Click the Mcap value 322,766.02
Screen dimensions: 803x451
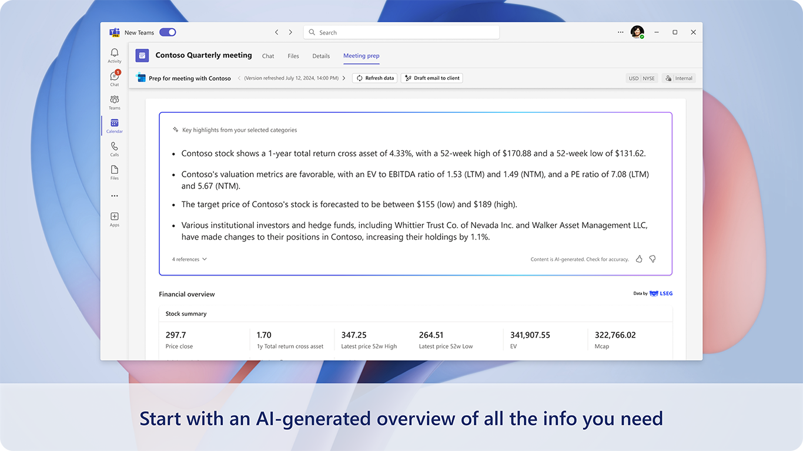coord(615,335)
